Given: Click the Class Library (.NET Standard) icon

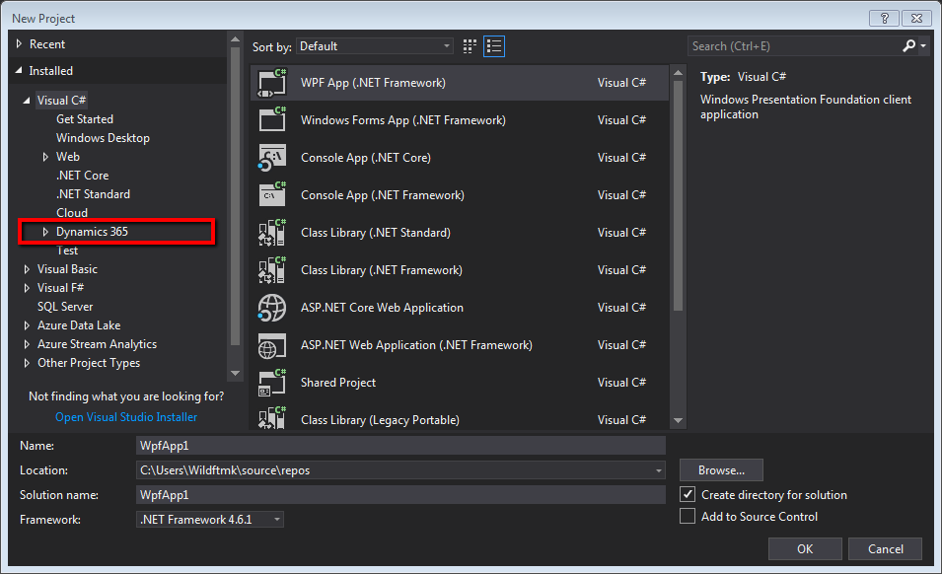Looking at the screenshot, I should [272, 233].
